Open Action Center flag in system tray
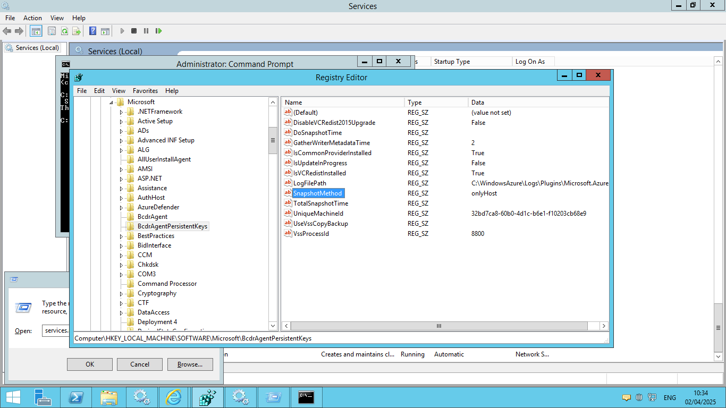The image size is (726, 408). coord(627,397)
